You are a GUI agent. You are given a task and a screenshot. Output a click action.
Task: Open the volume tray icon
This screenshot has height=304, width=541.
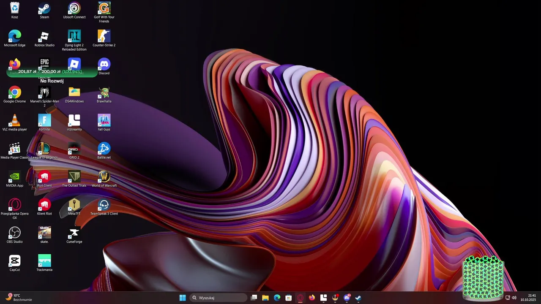514,298
